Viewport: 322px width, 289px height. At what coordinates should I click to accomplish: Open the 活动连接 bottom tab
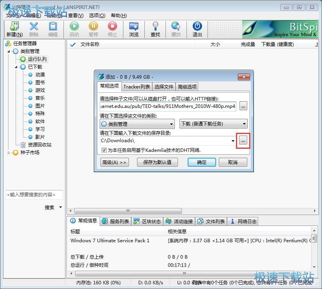click(179, 221)
